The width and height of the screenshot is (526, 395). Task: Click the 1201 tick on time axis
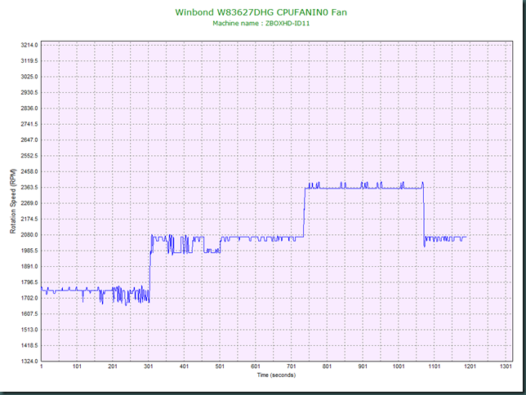click(x=470, y=366)
